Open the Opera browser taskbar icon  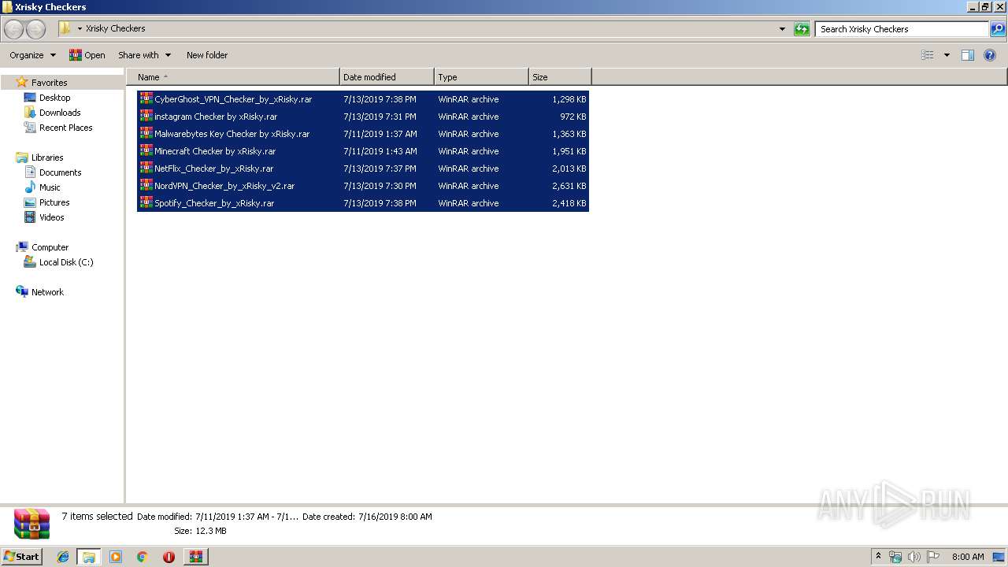coord(169,557)
